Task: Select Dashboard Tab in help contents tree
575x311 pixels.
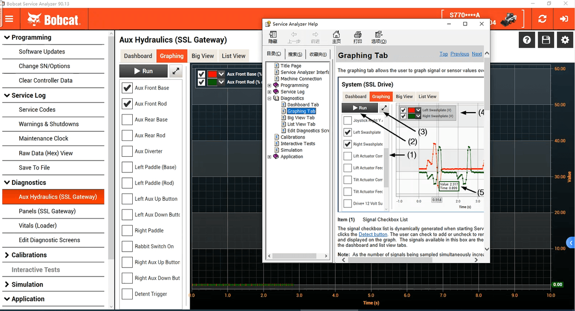Action: (x=303, y=104)
